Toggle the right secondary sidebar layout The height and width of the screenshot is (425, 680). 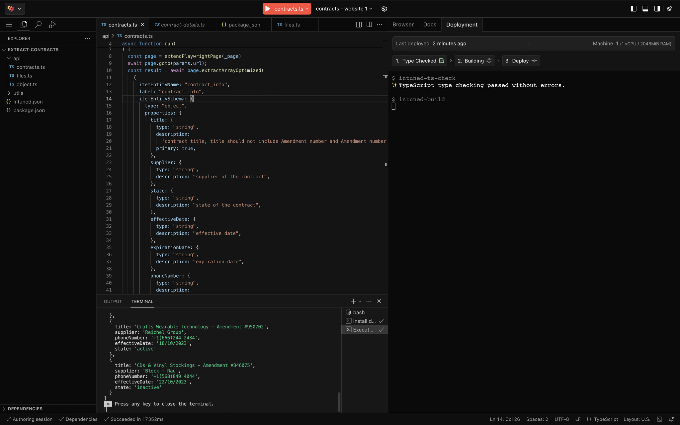[657, 9]
